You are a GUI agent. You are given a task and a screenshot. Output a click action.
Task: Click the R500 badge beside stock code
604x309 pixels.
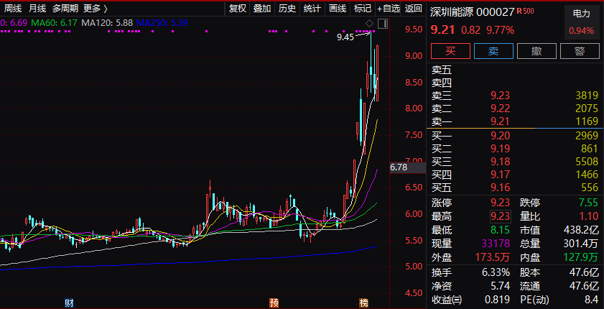click(x=526, y=11)
